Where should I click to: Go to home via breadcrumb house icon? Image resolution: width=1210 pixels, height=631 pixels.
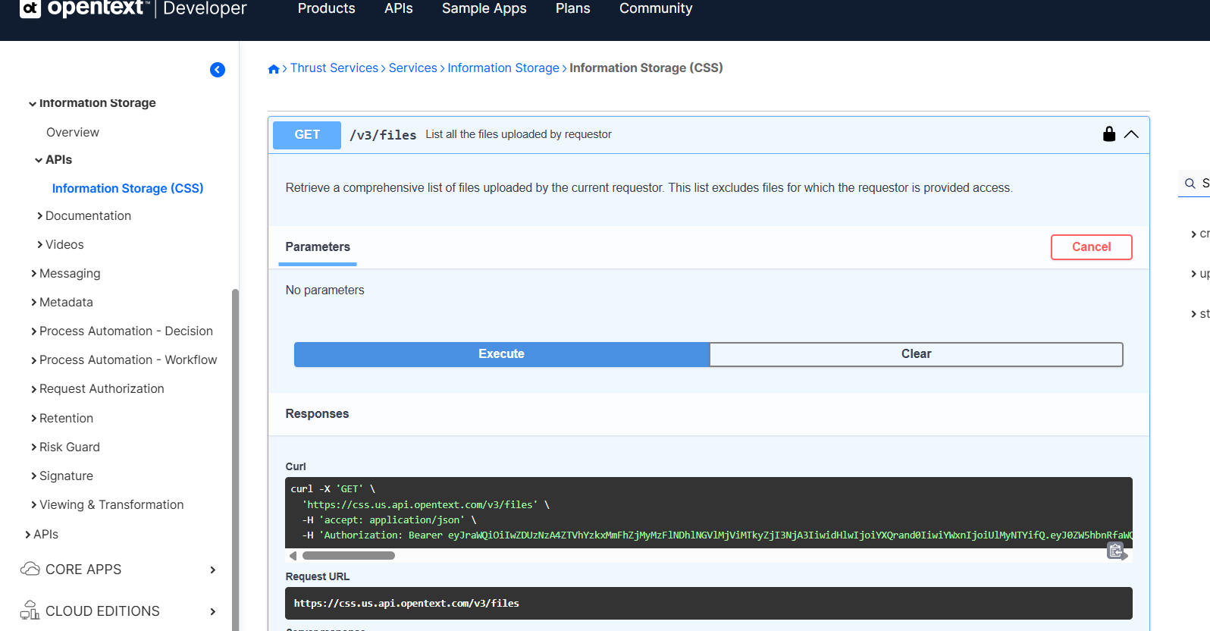(274, 69)
